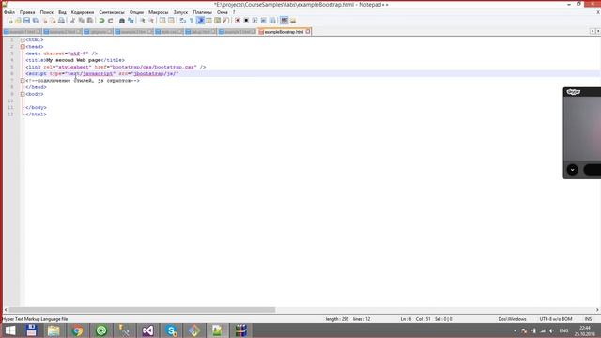
Task: Click the horizontal scrollbar left arrow
Action: 6,310
